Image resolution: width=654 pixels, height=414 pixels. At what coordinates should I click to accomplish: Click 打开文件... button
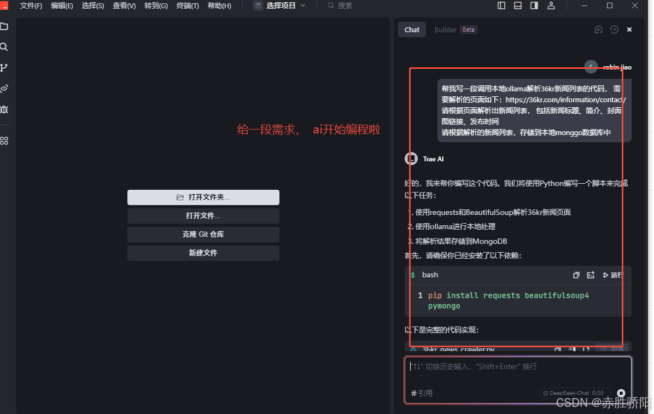[x=203, y=216]
